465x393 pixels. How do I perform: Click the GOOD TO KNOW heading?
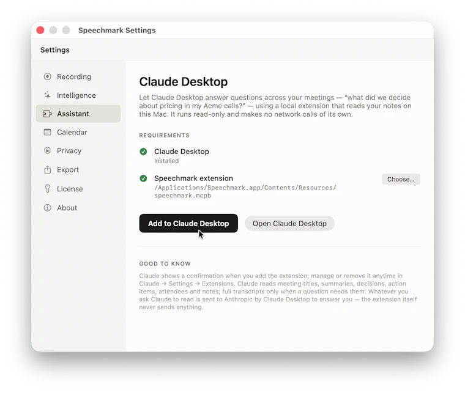pos(165,263)
